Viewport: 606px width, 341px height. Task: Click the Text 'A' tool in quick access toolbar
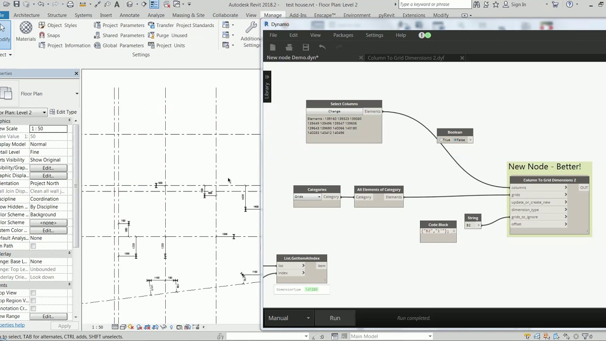116,4
